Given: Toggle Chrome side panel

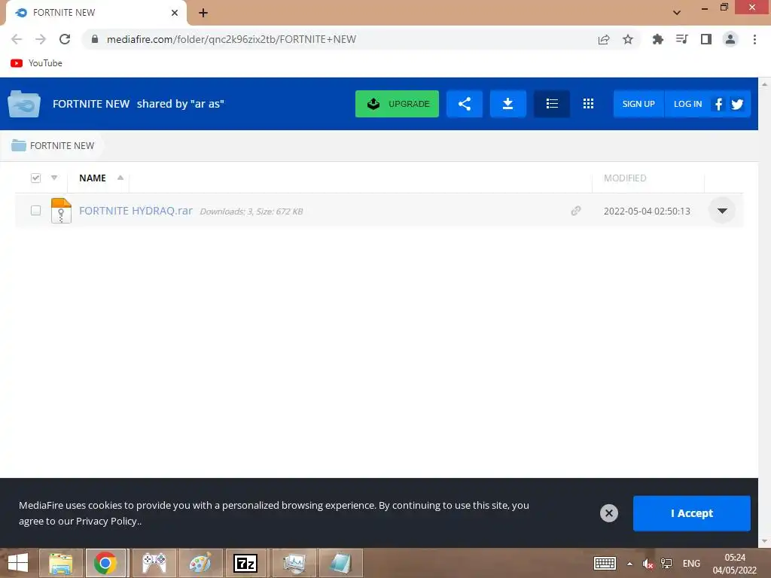Looking at the screenshot, I should point(706,39).
